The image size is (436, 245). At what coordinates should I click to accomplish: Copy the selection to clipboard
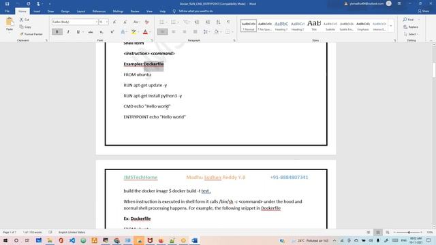click(x=25, y=27)
